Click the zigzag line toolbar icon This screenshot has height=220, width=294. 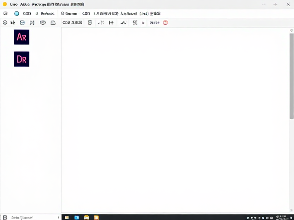coord(123,22)
